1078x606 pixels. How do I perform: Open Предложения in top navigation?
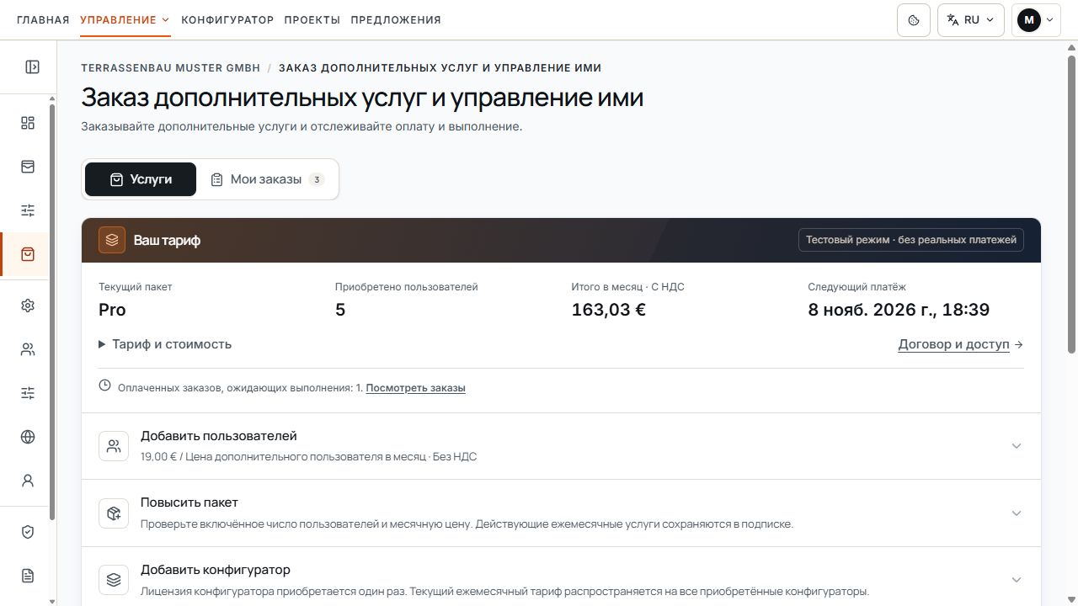[x=396, y=20]
